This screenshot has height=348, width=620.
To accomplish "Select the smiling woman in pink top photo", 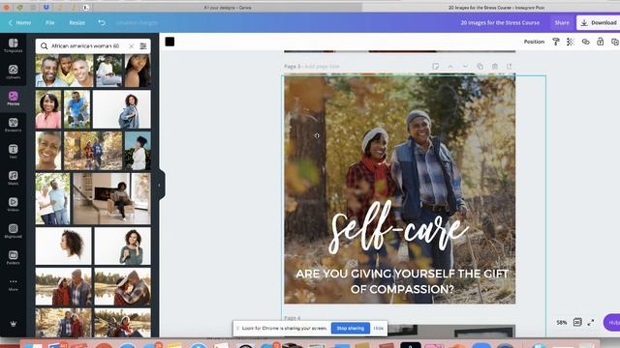I will pos(48,109).
